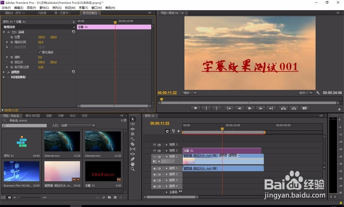Click Go to In point button
This screenshot has width=344, height=207.
point(229,108)
